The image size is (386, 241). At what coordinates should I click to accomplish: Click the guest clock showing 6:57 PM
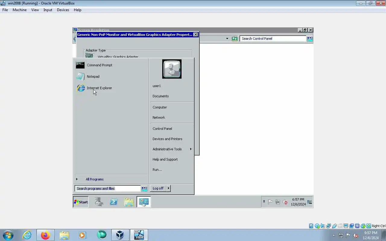click(298, 202)
